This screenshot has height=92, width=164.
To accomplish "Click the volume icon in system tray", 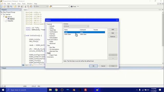I will 148,90.
